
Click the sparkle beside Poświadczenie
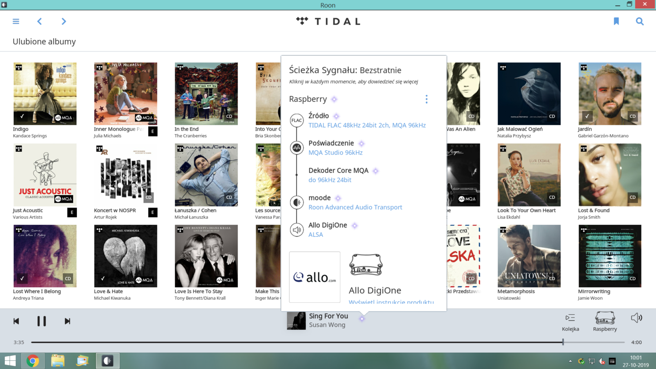[361, 144]
